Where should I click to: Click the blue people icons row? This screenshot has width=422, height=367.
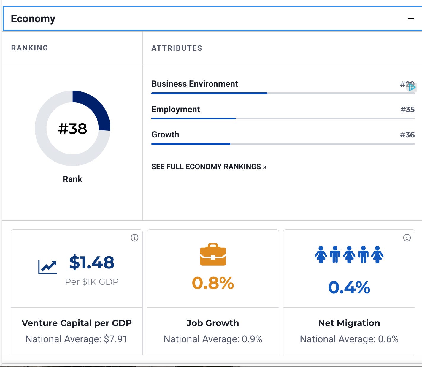[x=349, y=254]
